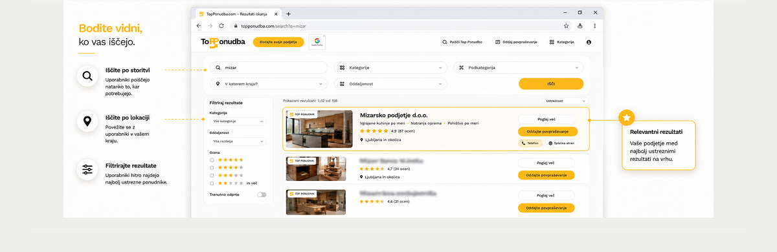The width and height of the screenshot is (777, 252).
Task: Click 'Oddajte povpraševanje' on the 4,6 (21 ocen) listing
Action: coord(546,207)
